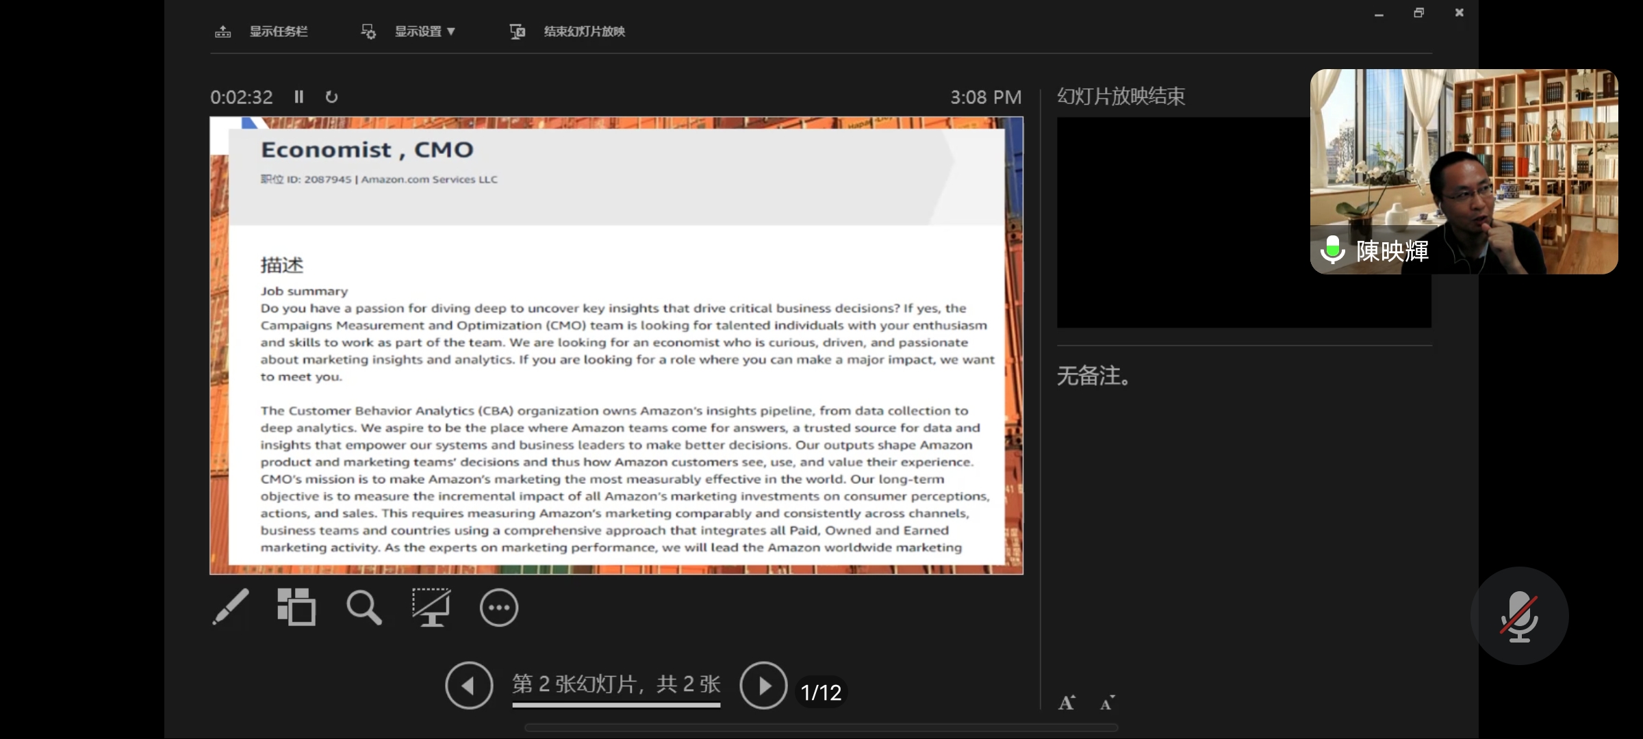1643x739 pixels.
Task: Select the pen annotation tool
Action: 231,608
